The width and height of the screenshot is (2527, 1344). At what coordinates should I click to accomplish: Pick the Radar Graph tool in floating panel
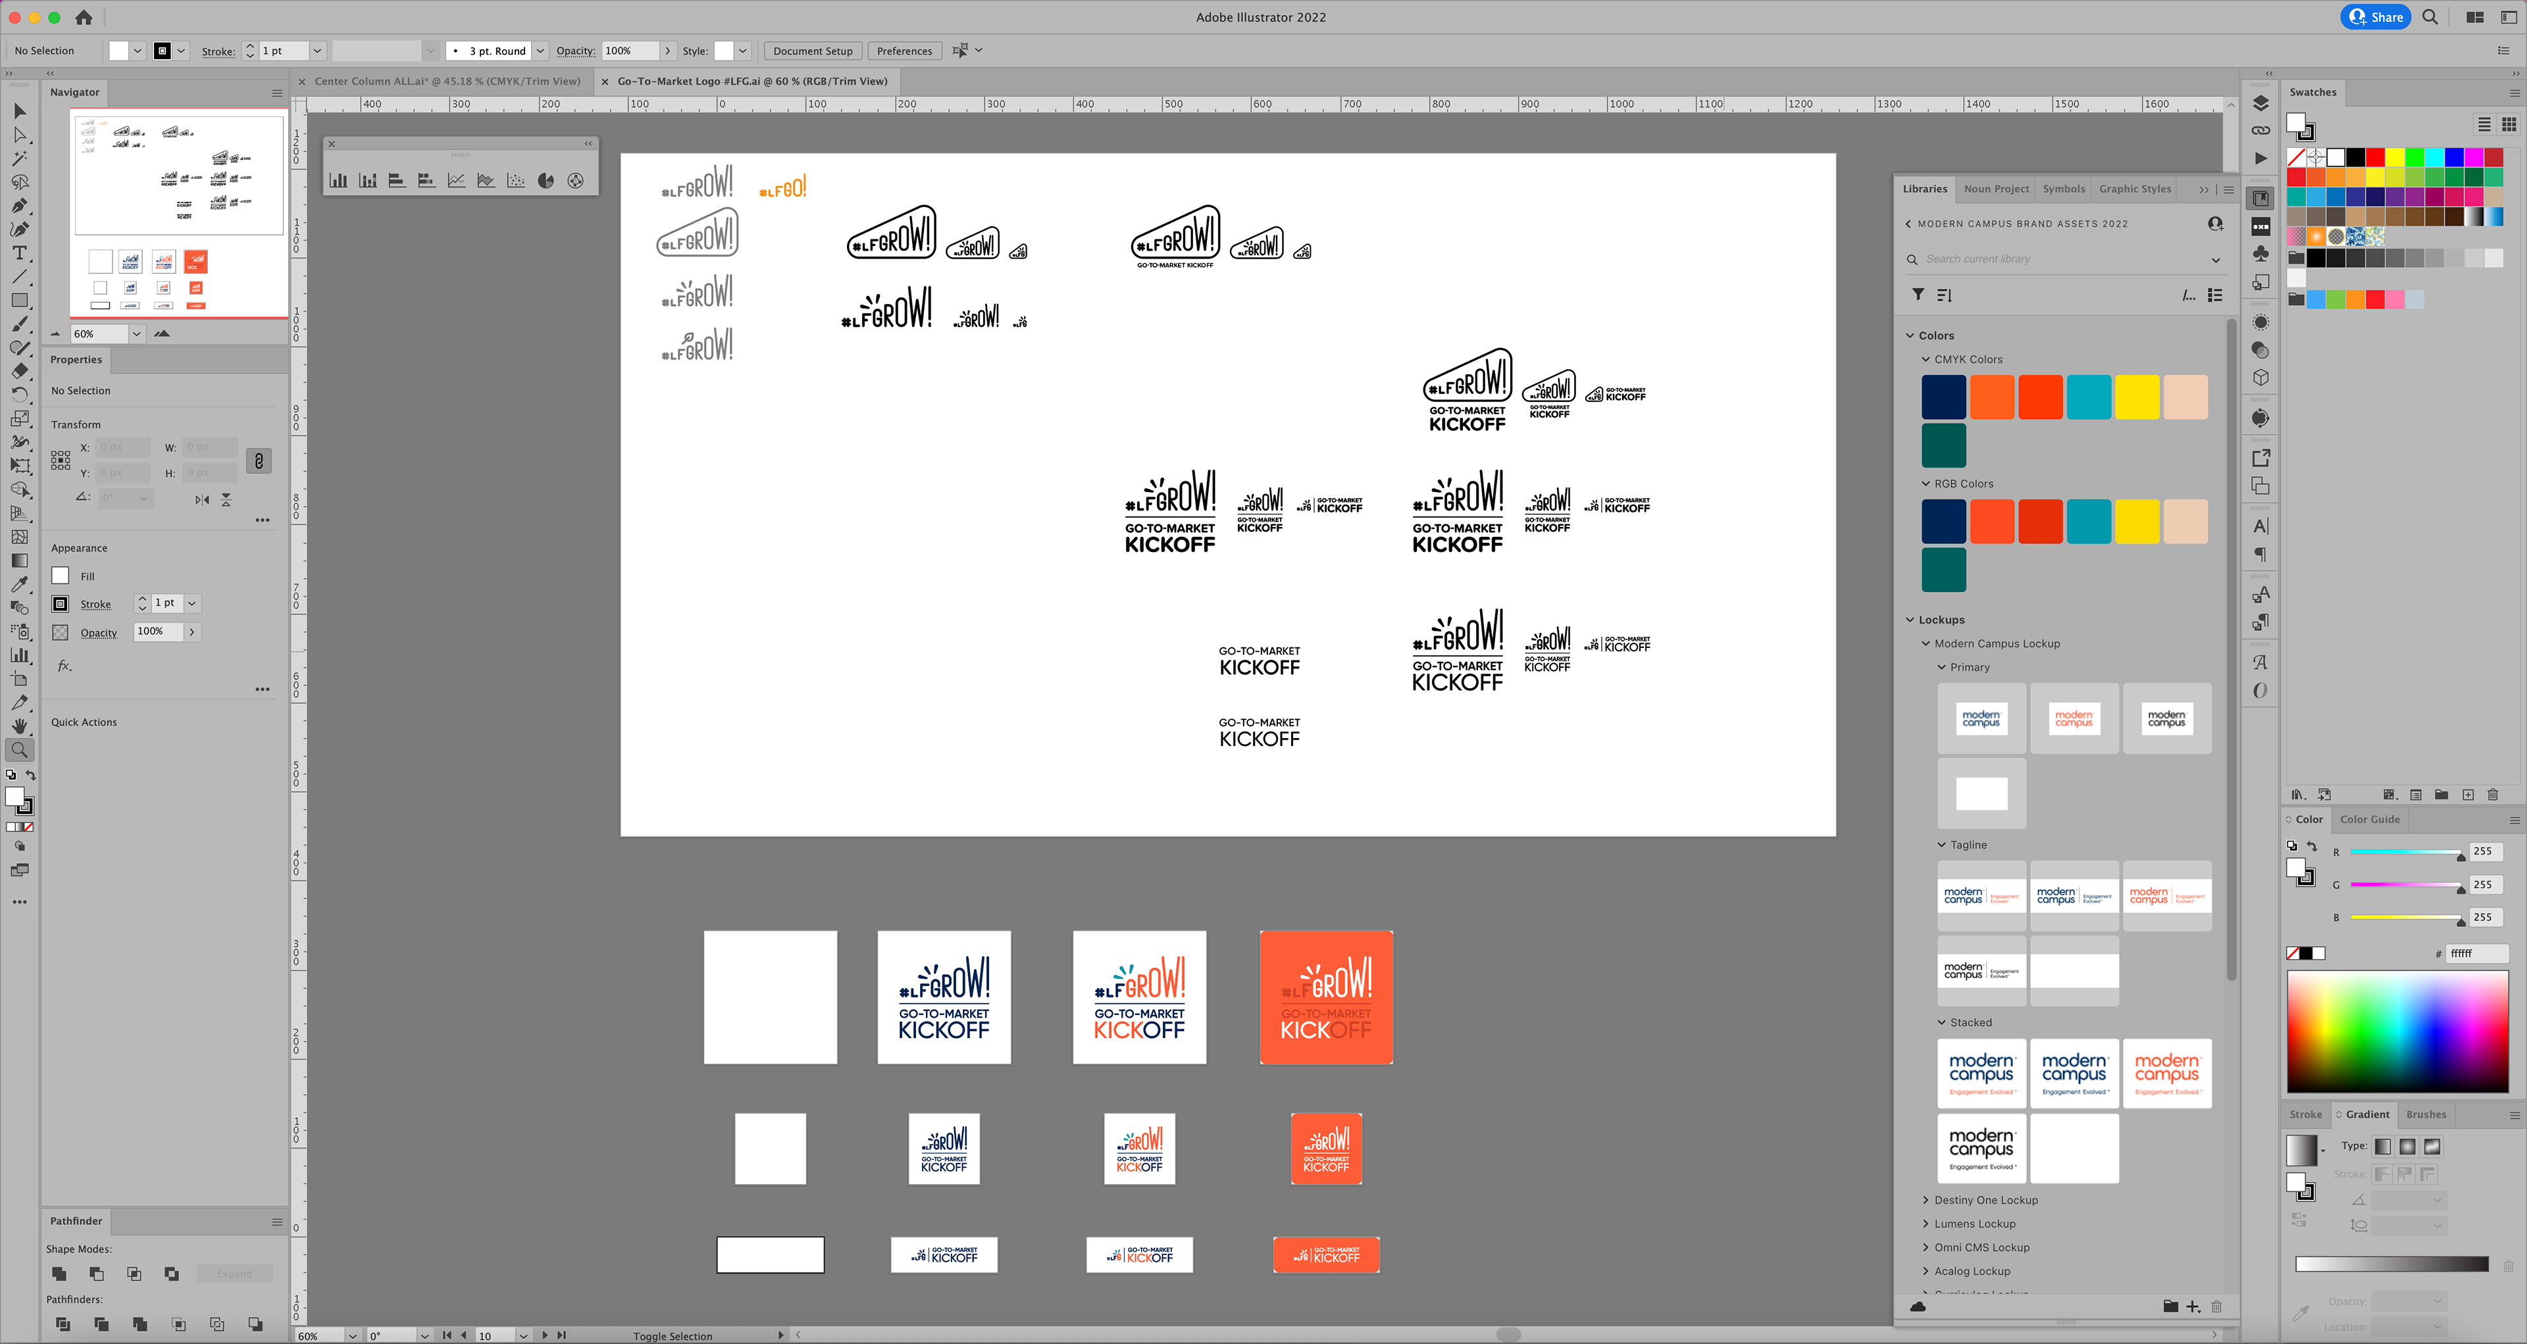tap(576, 180)
